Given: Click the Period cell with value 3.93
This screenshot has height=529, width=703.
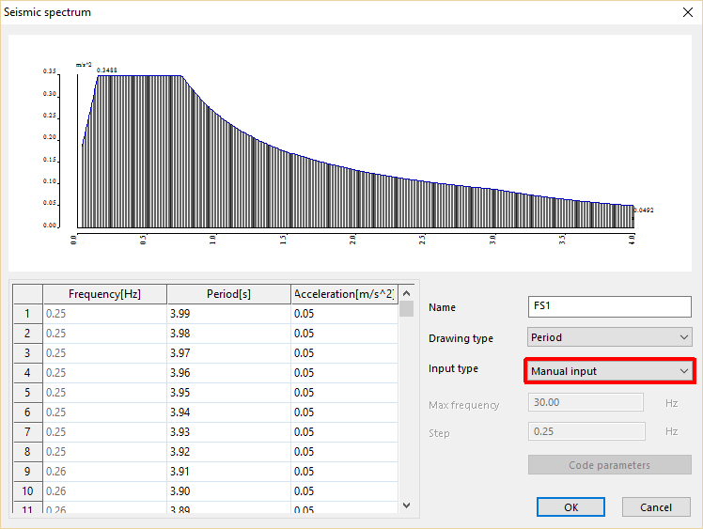Looking at the screenshot, I should pyautogui.click(x=228, y=432).
